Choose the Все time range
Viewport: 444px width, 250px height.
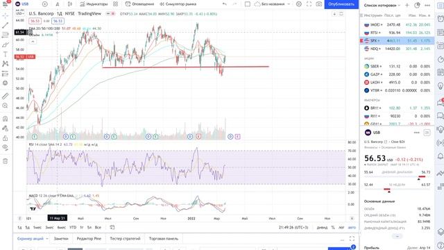click(98, 227)
